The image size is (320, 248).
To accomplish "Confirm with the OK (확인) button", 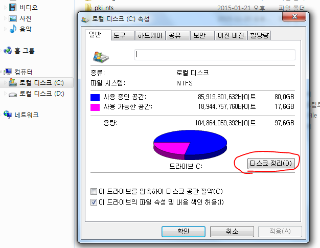I will pyautogui.click(x=184, y=231).
